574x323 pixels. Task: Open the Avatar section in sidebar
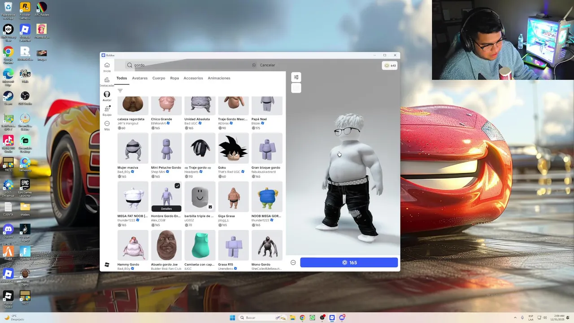point(107,96)
